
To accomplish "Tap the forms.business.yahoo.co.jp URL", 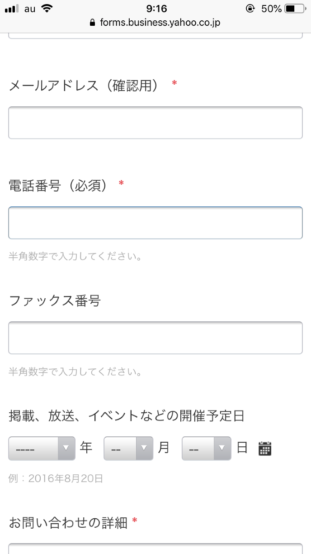I will pyautogui.click(x=160, y=23).
